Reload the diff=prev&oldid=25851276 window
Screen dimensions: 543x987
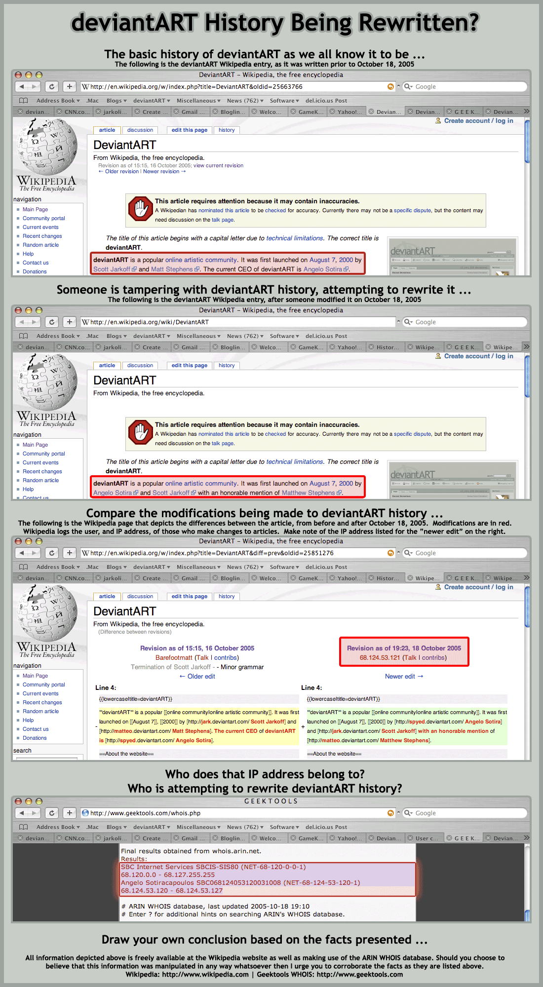52,553
